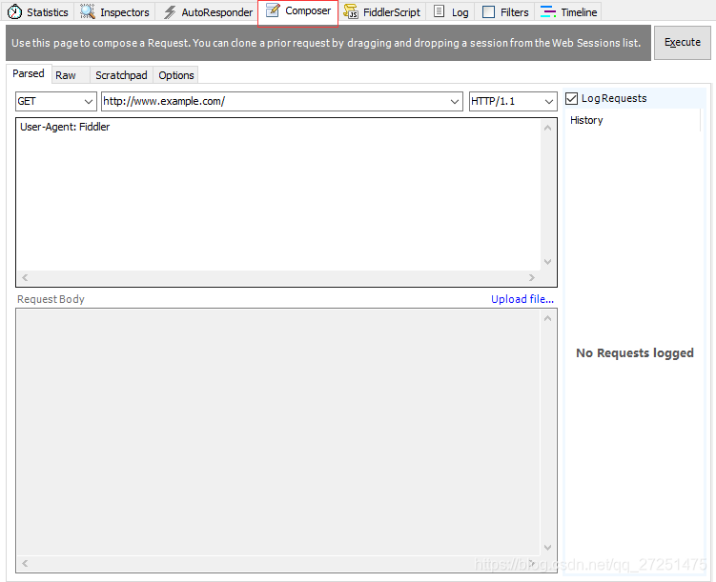Image resolution: width=716 pixels, height=582 pixels.
Task: Open the Filters tab
Action: (x=505, y=11)
